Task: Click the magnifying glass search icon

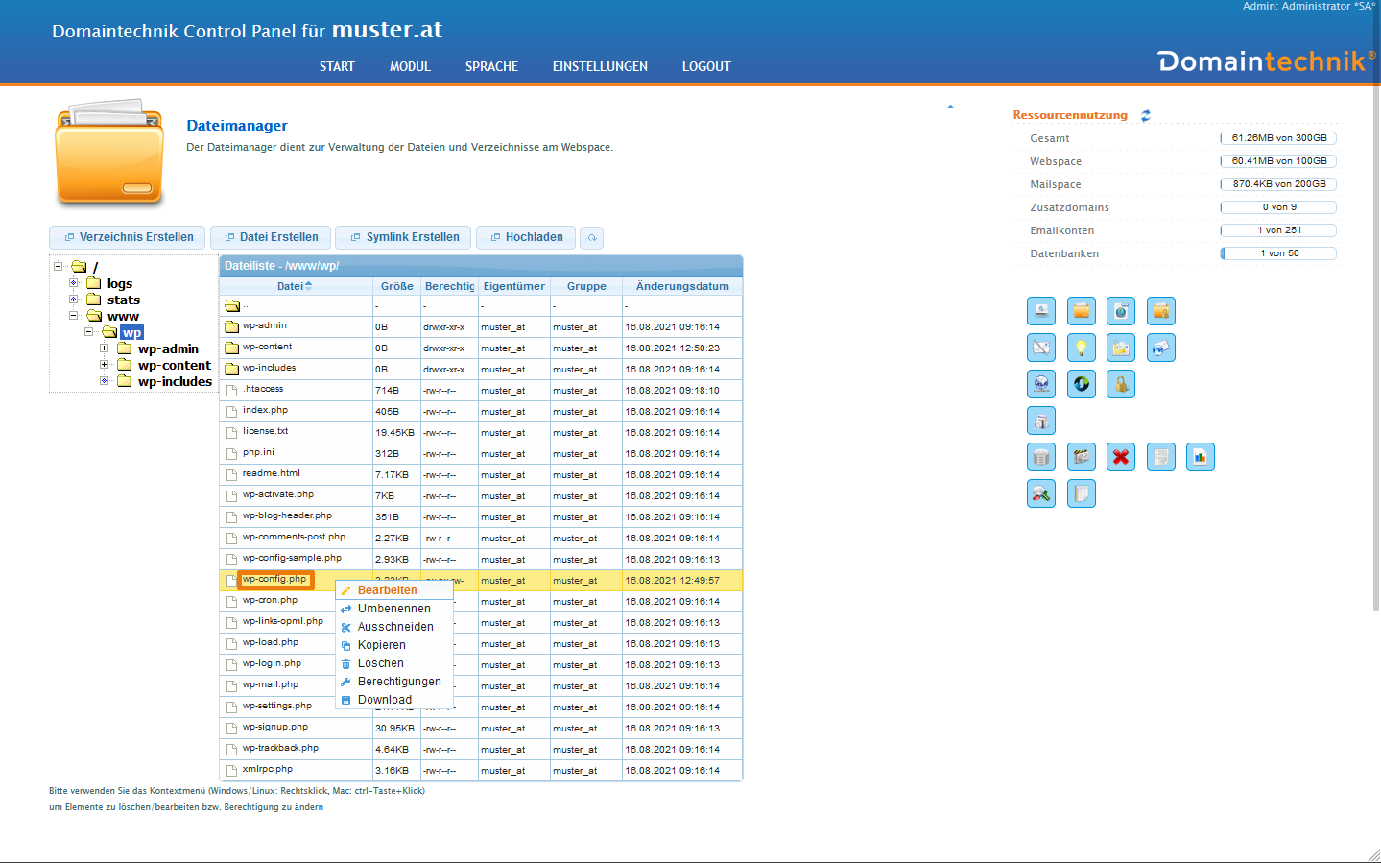Action: [x=1041, y=493]
